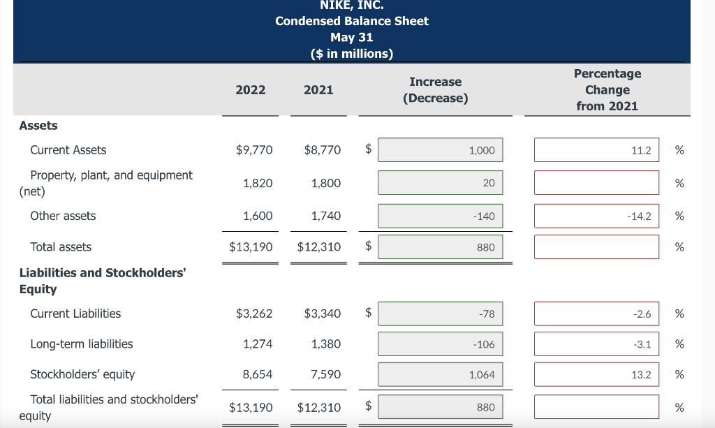This screenshot has height=428, width=715.
Task: Select the Total assets increase field showing 880
Action: click(440, 246)
